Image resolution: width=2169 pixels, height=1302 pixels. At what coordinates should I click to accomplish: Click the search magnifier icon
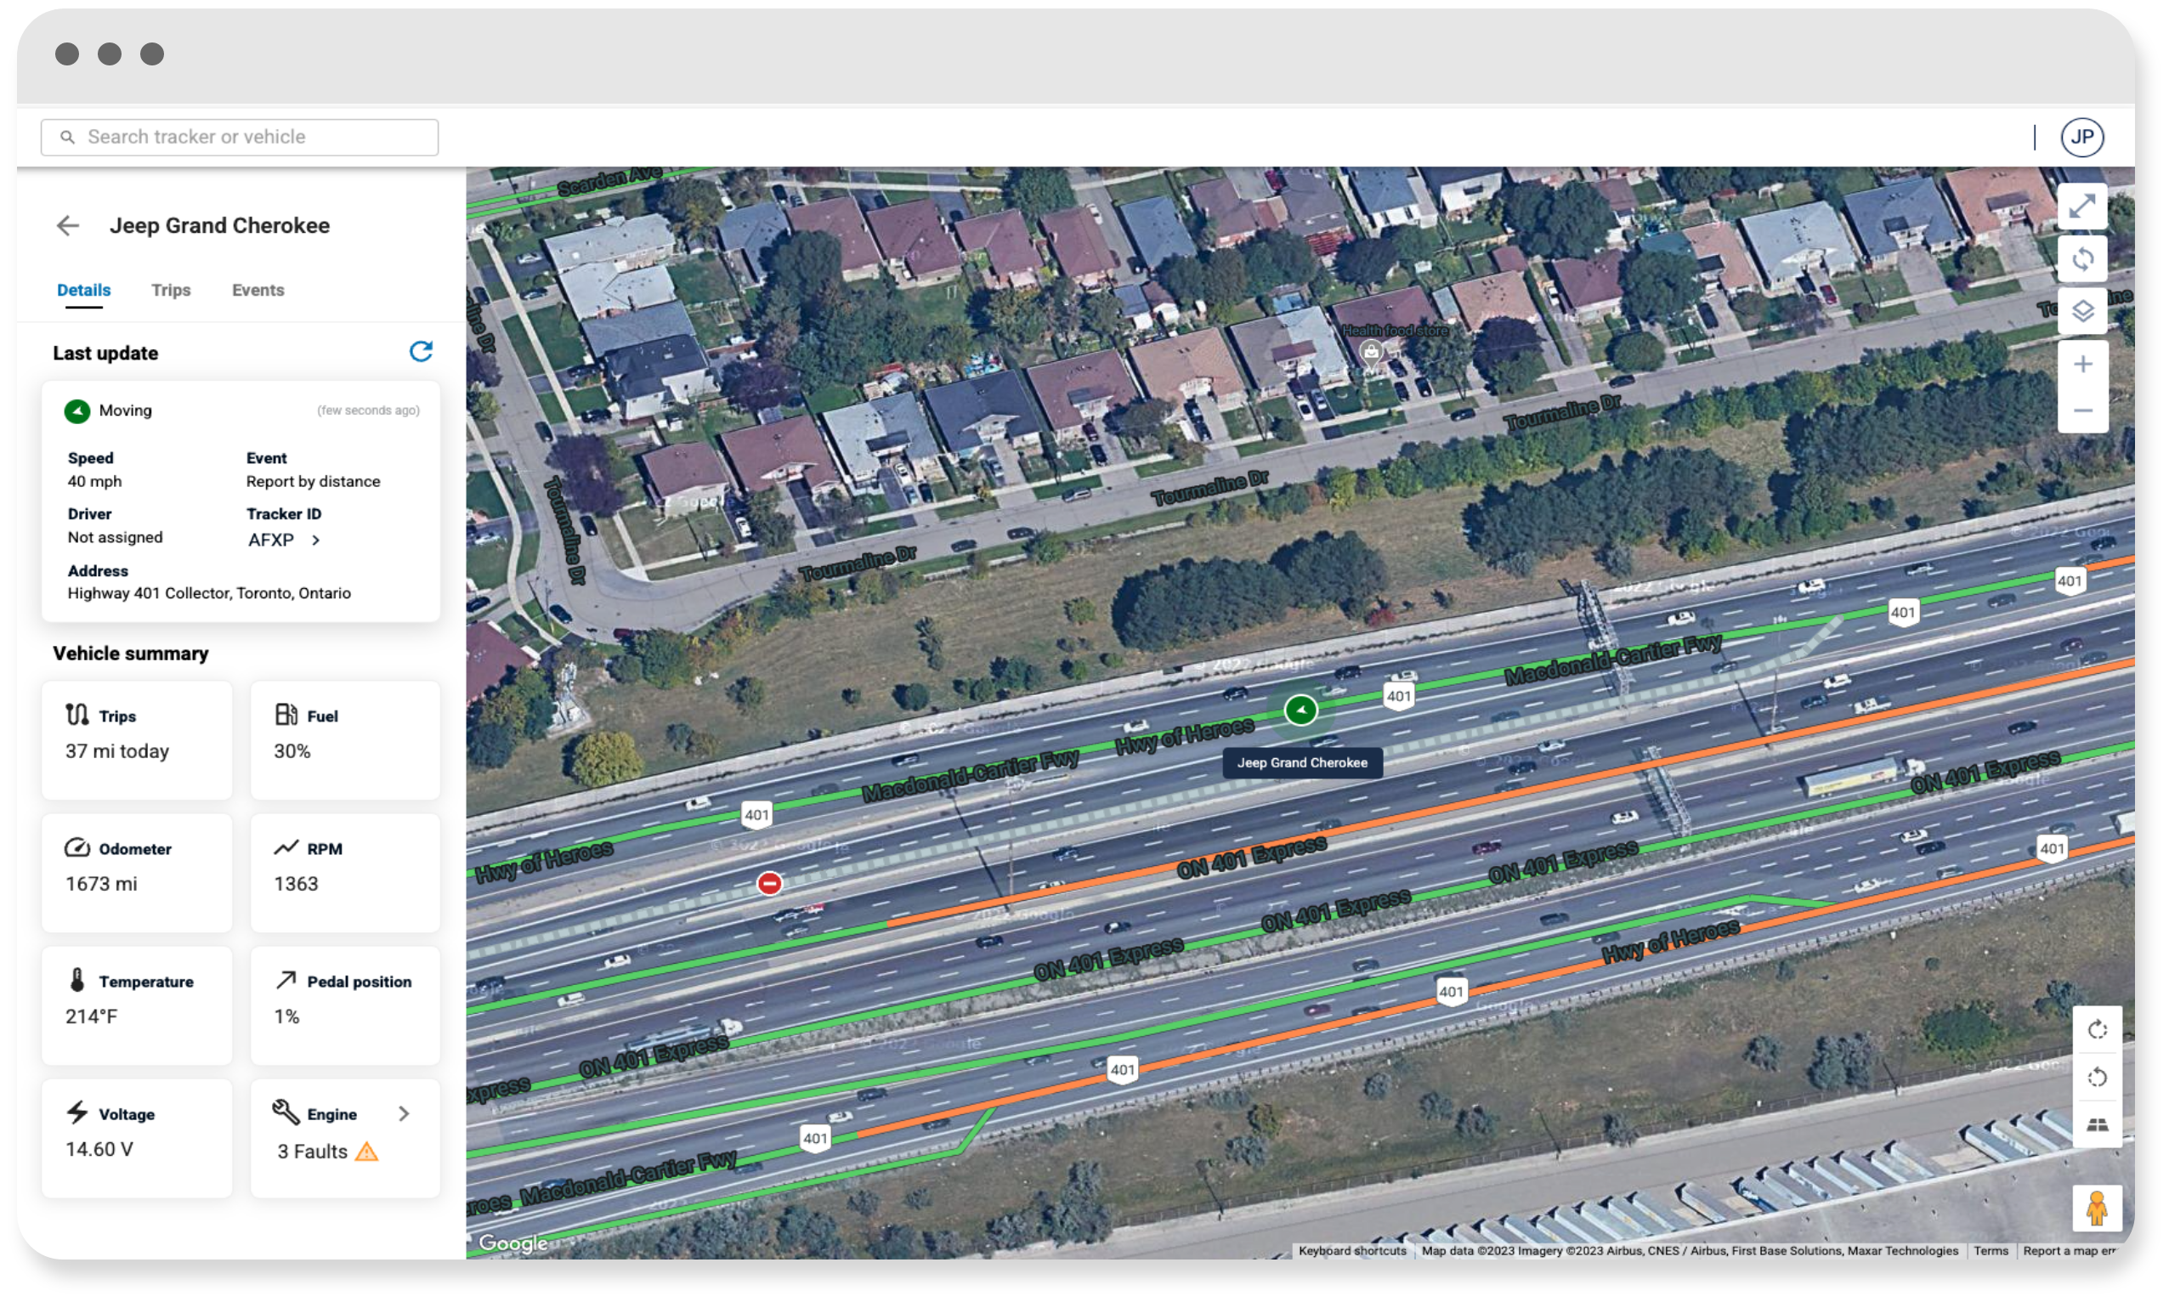[x=66, y=137]
